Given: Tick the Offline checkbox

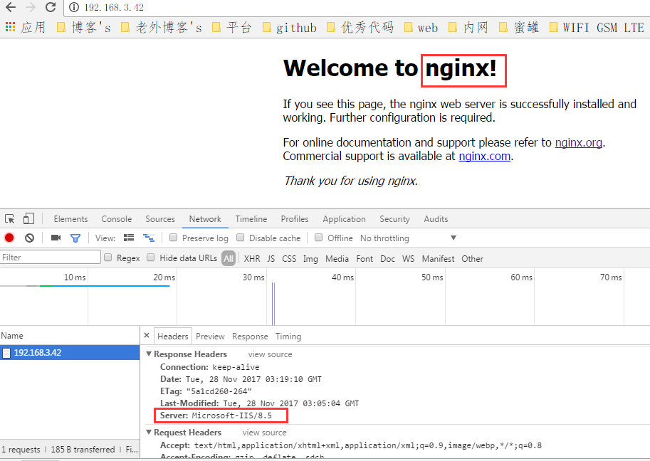Looking at the screenshot, I should click(318, 238).
